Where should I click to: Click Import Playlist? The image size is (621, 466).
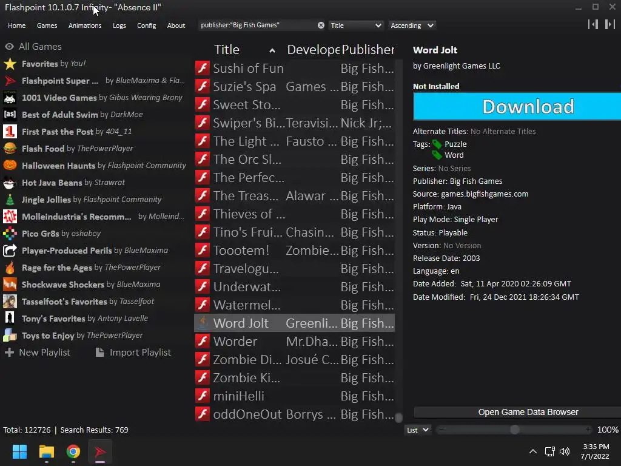coord(133,353)
